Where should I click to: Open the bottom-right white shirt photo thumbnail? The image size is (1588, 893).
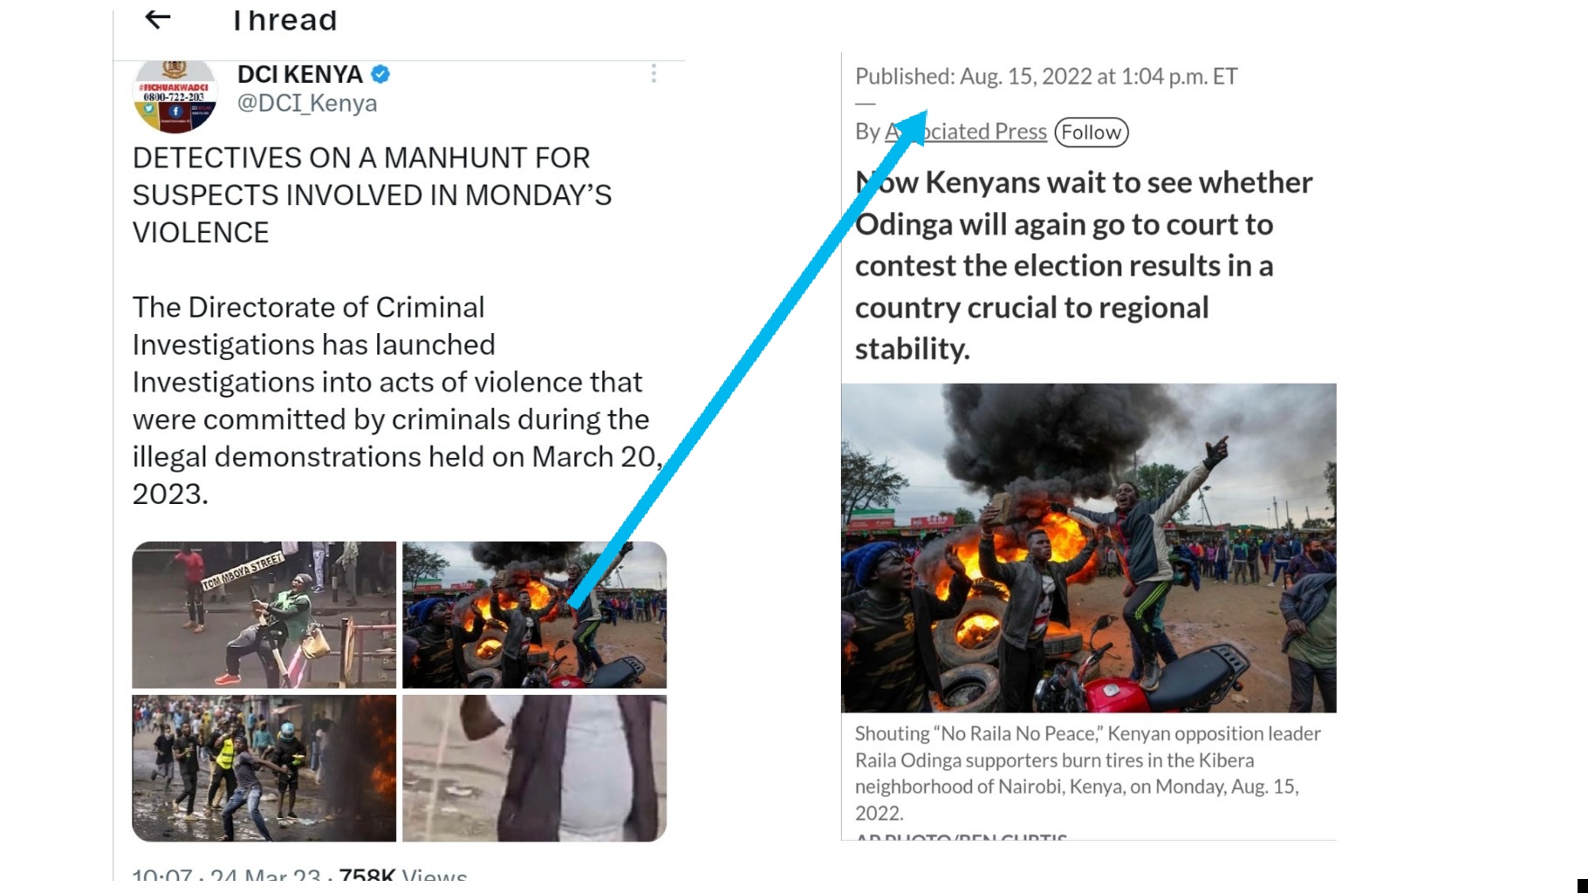534,768
